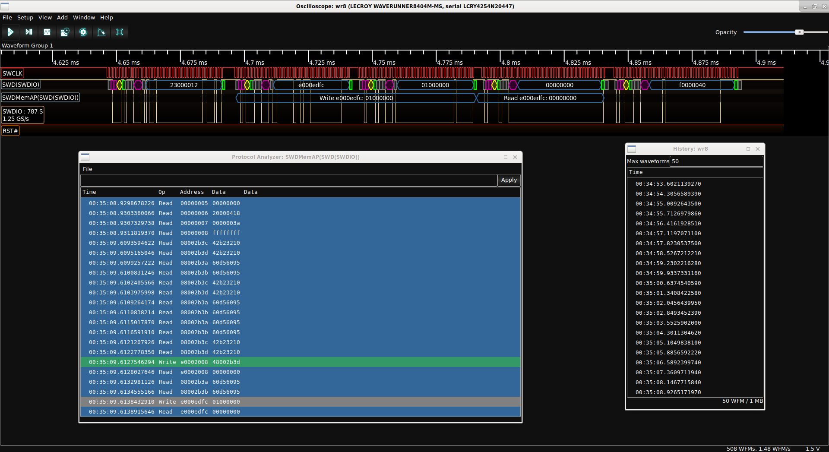Open the Add menu
The image size is (829, 452).
(x=62, y=18)
